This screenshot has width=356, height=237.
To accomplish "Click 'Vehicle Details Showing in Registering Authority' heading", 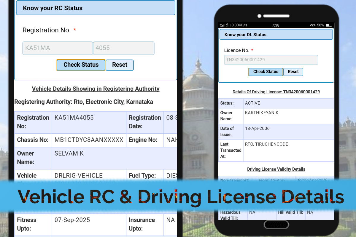I will (x=96, y=89).
